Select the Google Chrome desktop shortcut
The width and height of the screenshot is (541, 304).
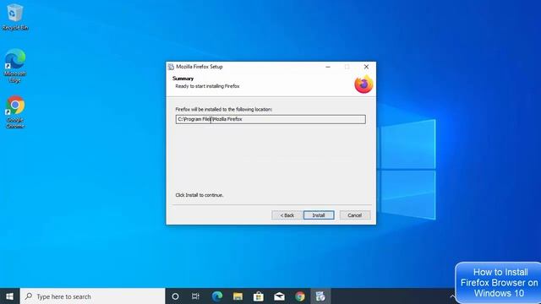15,112
